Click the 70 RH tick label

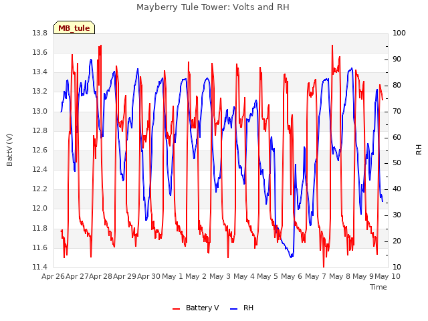pos(397,111)
